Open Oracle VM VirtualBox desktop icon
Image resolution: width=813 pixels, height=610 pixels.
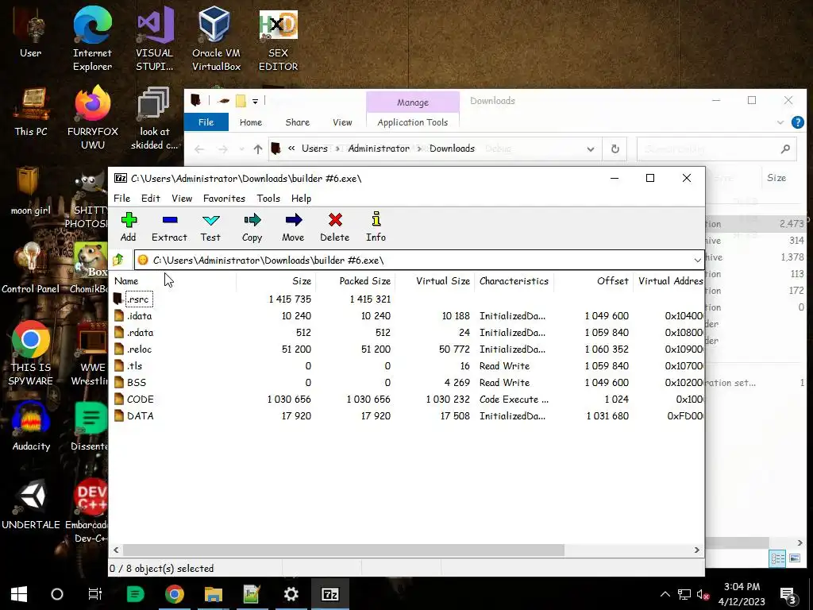[216, 39]
